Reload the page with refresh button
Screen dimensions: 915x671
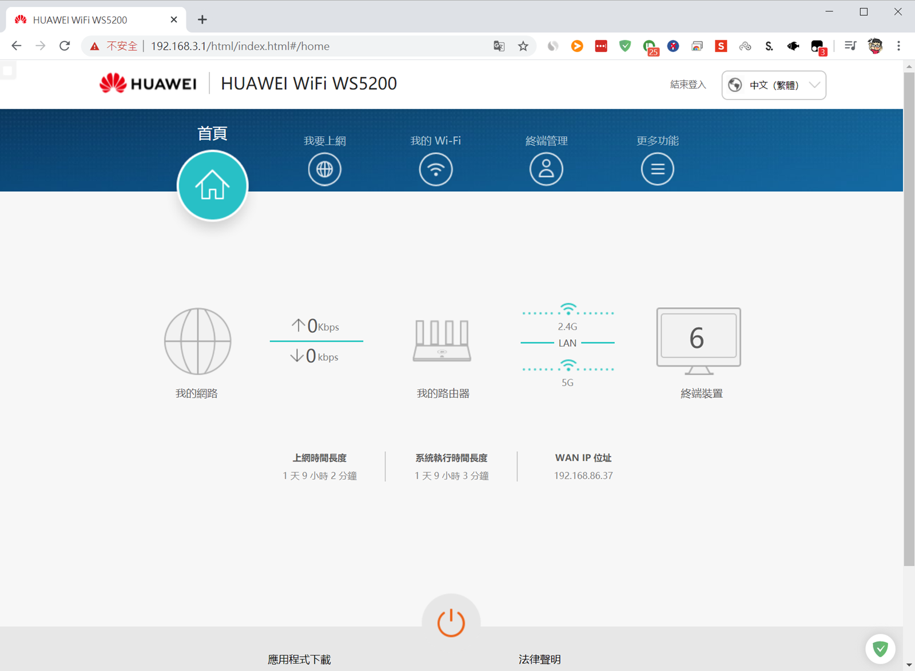[x=65, y=46]
